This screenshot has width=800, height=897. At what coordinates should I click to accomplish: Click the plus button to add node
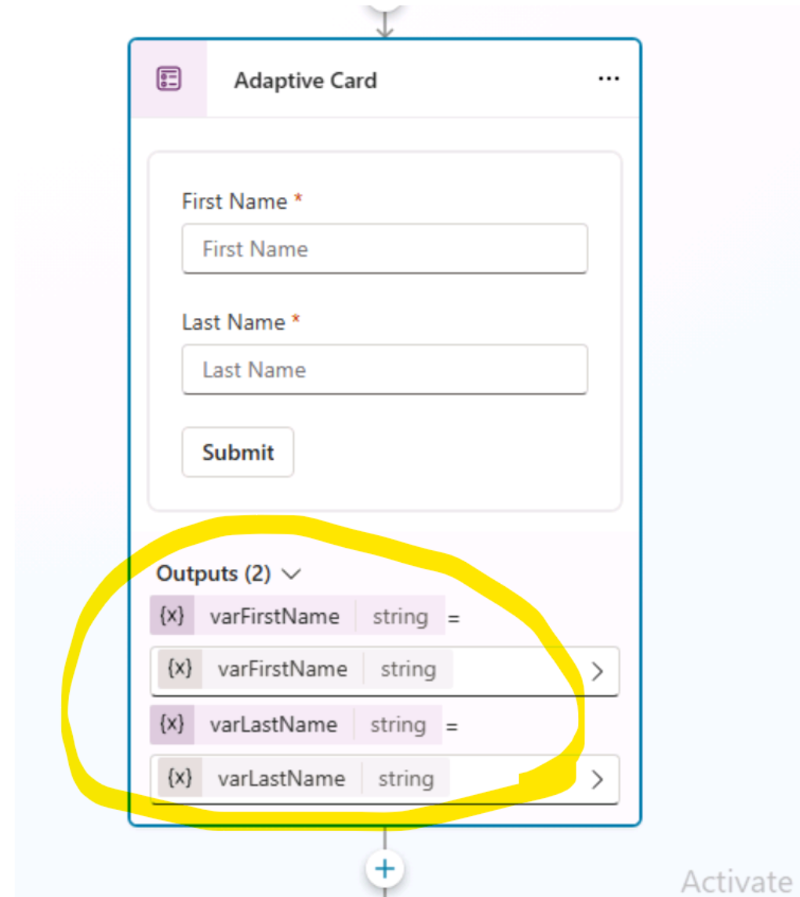point(384,869)
